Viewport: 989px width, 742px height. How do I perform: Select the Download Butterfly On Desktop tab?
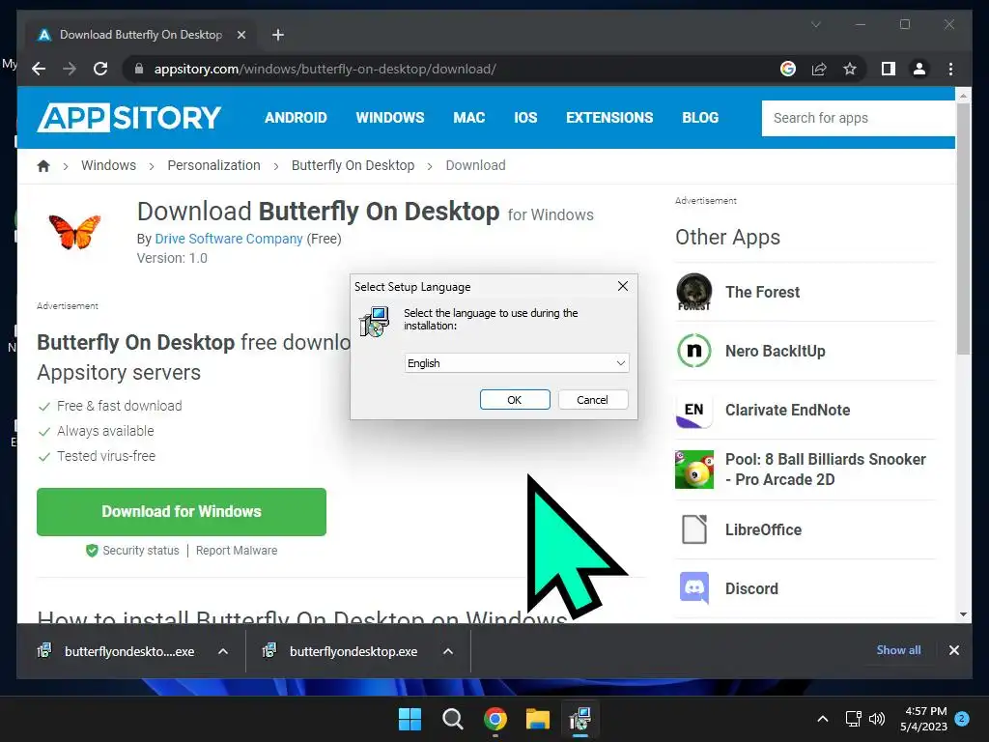[141, 35]
